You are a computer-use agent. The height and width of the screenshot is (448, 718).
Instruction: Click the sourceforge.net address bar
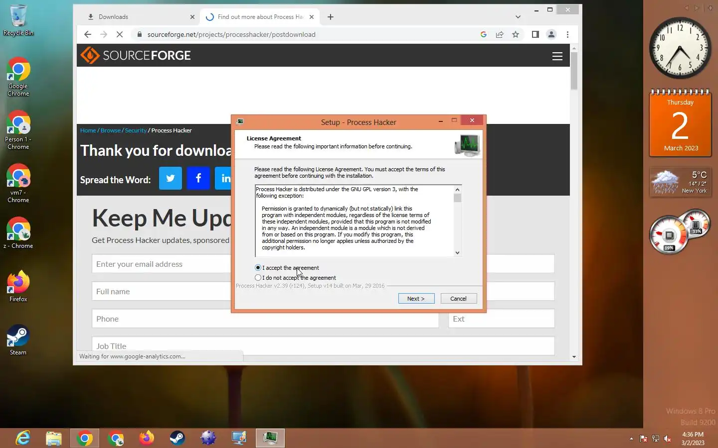click(304, 34)
